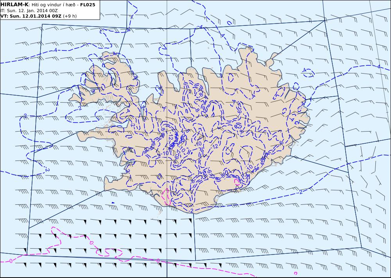Click the 'VT: Sun. 12.01.2014 09Z' valid time
The image size is (391, 278).
point(30,16)
